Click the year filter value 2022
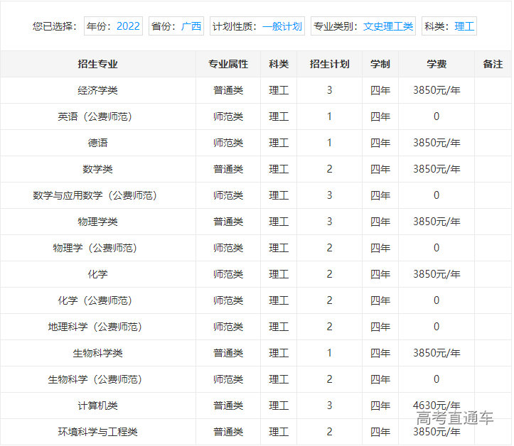The width and height of the screenshot is (514, 446). point(128,26)
